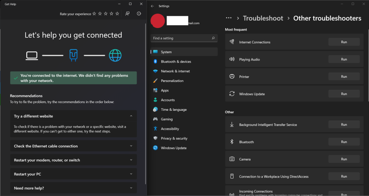The width and height of the screenshot is (369, 196).
Task: Click the 'Other troubleshooters' page title
Action: (327, 18)
